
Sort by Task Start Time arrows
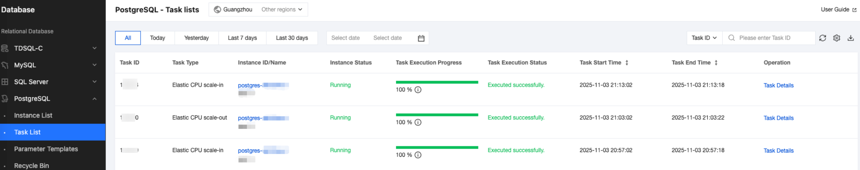[626, 63]
